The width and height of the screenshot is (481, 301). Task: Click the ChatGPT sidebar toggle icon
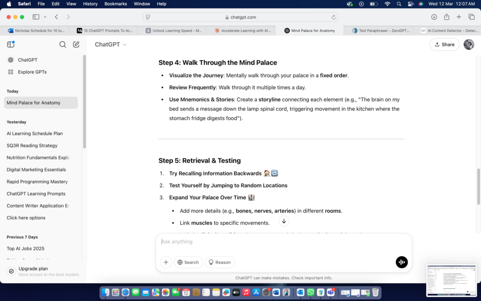tap(11, 45)
